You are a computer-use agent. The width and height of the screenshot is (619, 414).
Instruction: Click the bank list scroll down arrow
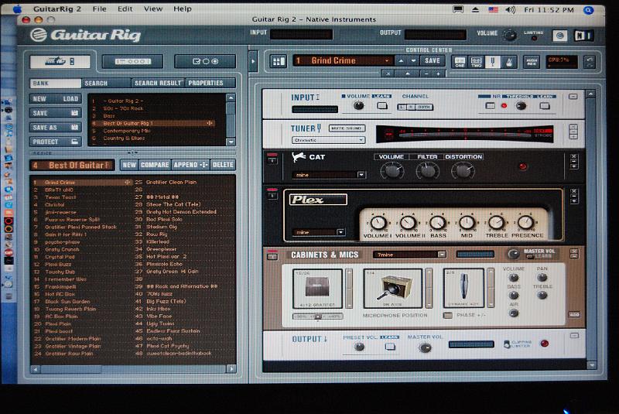tap(231, 142)
